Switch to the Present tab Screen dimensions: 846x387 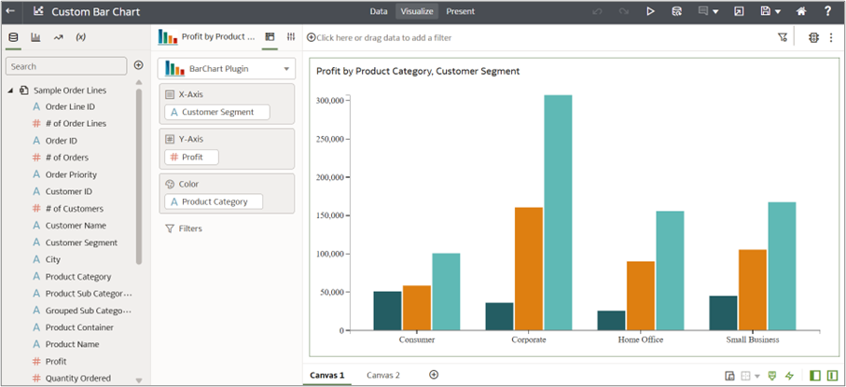(460, 11)
